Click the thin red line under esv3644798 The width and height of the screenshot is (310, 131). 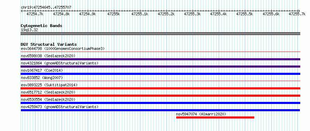(160, 52)
